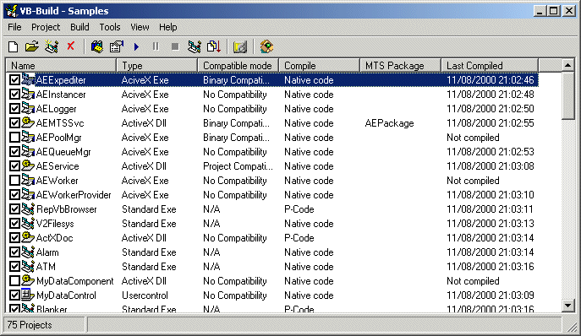Screen dimensions: 581x336
Task: Sort by Compatible mode column header
Action: click(x=238, y=66)
